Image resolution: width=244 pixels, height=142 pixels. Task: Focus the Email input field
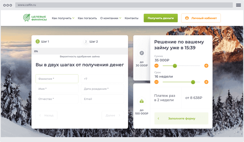[102, 99]
